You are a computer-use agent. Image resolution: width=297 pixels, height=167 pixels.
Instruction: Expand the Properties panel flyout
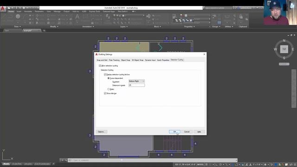point(189,27)
